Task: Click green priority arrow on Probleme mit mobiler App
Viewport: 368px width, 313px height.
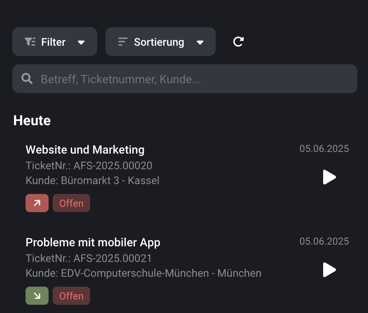Action: (x=37, y=296)
